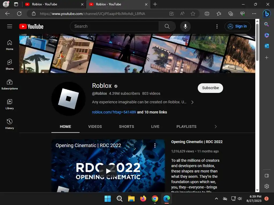
Task: Add an app with sidebar plus icon
Action: 267,58
